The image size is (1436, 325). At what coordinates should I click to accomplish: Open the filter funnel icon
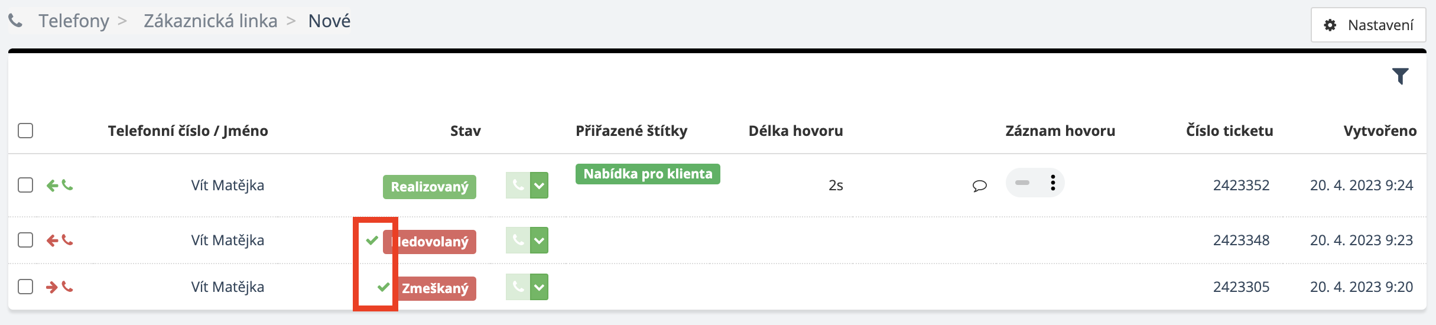pyautogui.click(x=1400, y=76)
